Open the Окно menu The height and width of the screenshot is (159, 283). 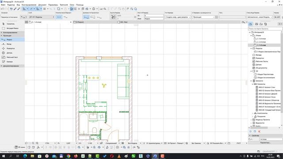click(72, 5)
